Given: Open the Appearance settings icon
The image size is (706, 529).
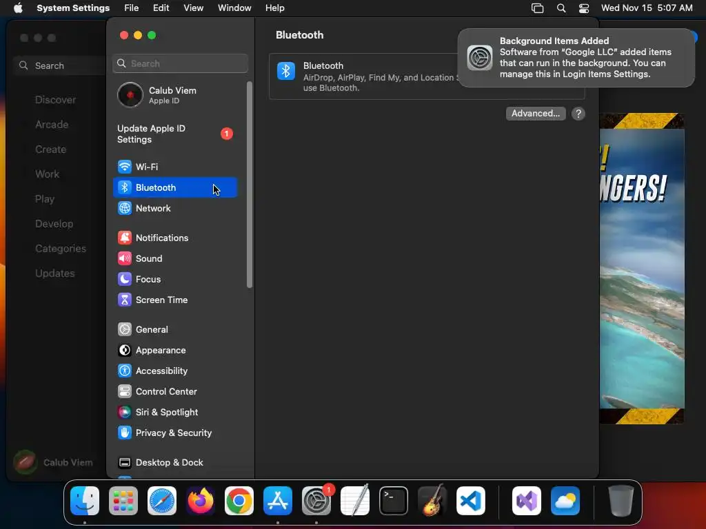Looking at the screenshot, I should coord(125,351).
